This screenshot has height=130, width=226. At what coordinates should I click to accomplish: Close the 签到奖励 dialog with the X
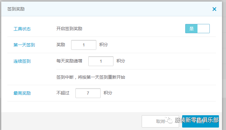[x=214, y=9]
